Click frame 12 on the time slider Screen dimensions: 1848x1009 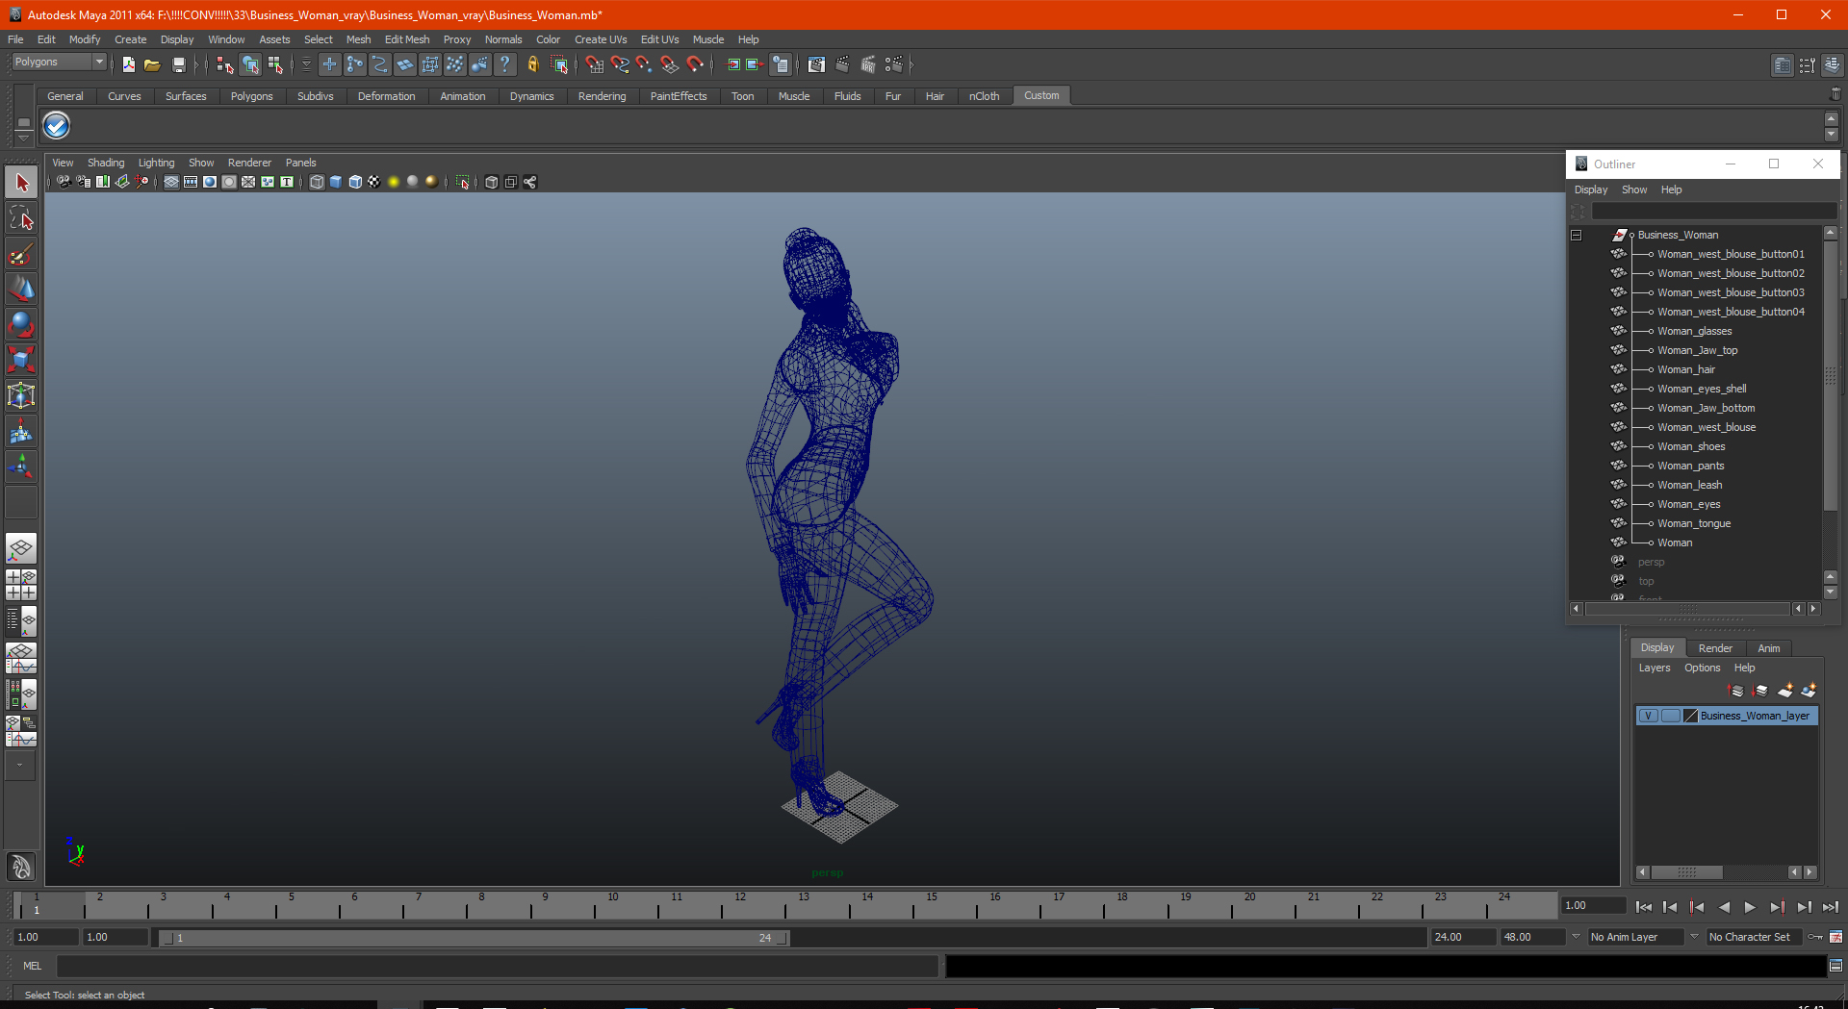coord(740,904)
